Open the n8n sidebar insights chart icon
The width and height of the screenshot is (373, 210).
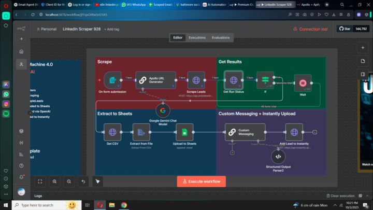[21, 155]
